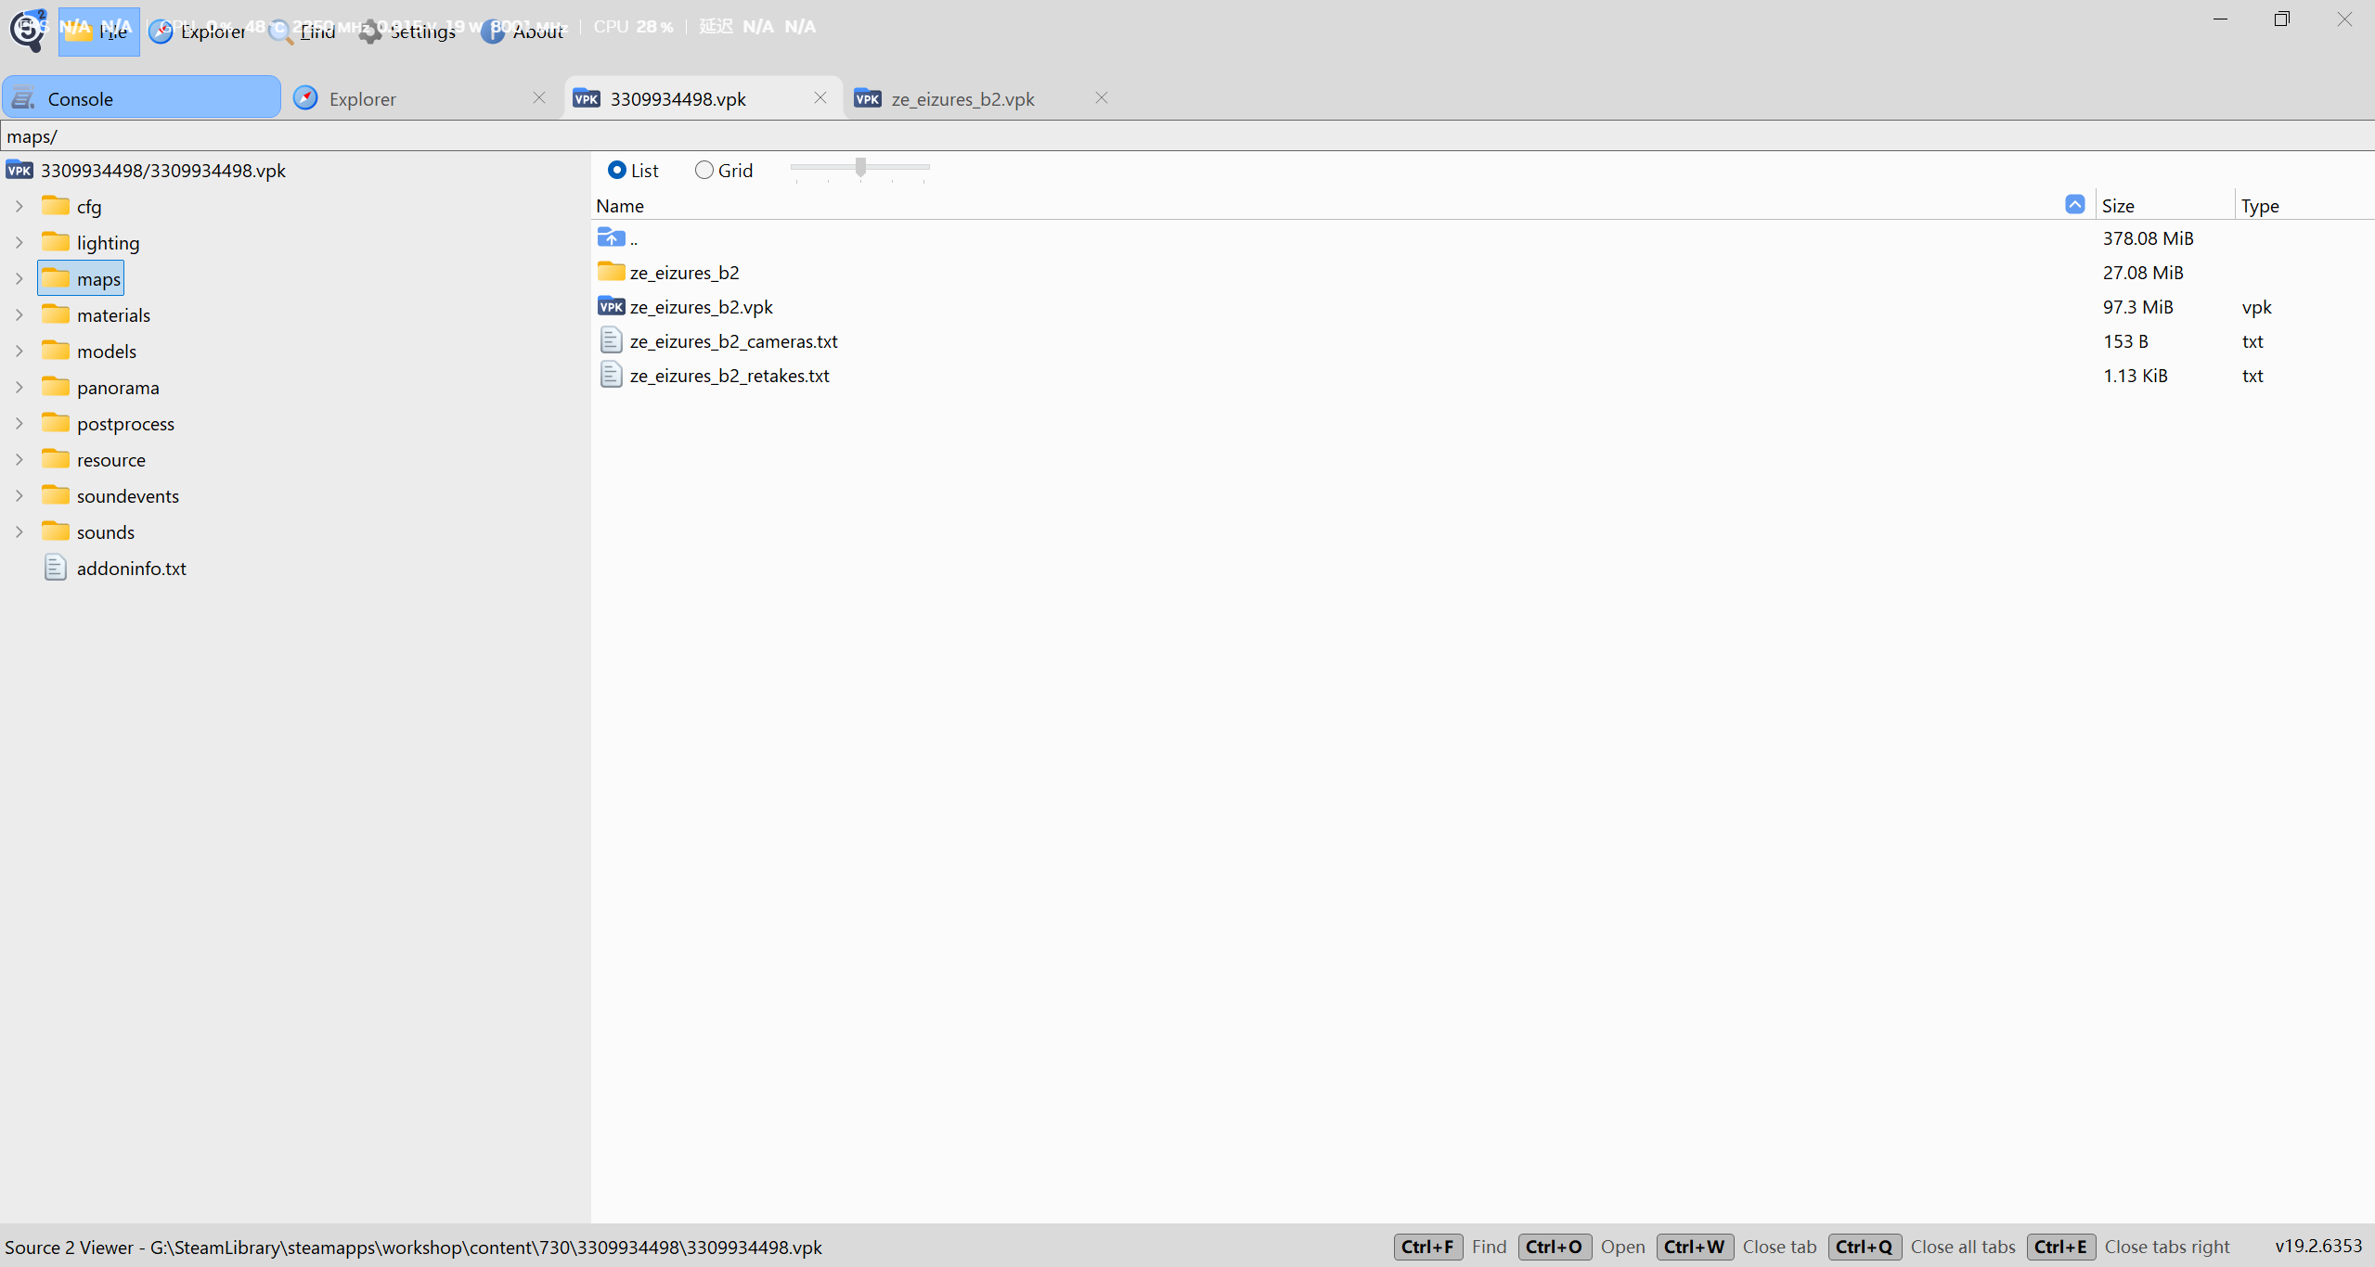Close the Explorer tab

539,97
